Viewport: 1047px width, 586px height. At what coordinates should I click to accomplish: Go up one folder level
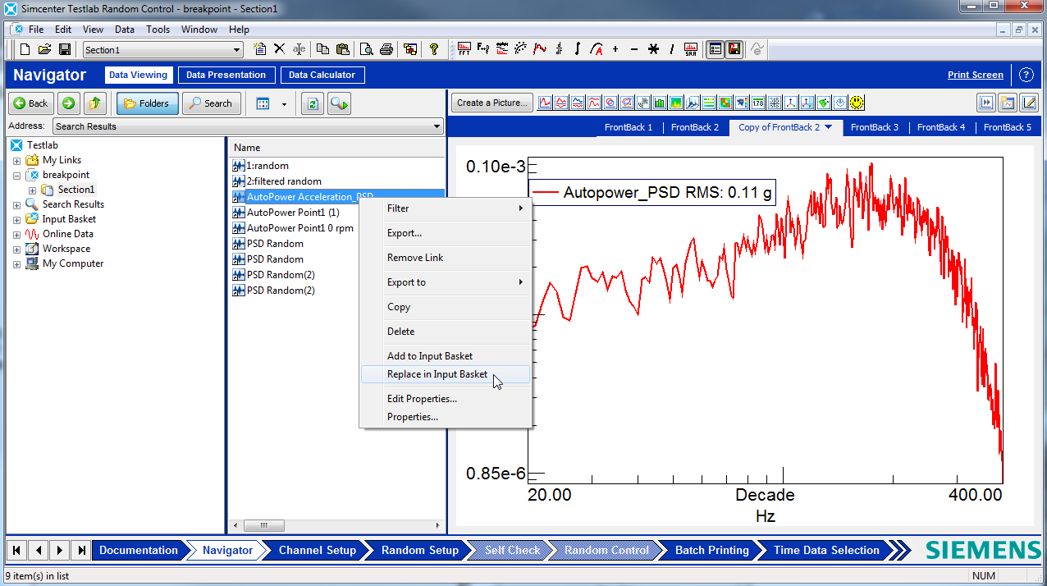click(96, 103)
